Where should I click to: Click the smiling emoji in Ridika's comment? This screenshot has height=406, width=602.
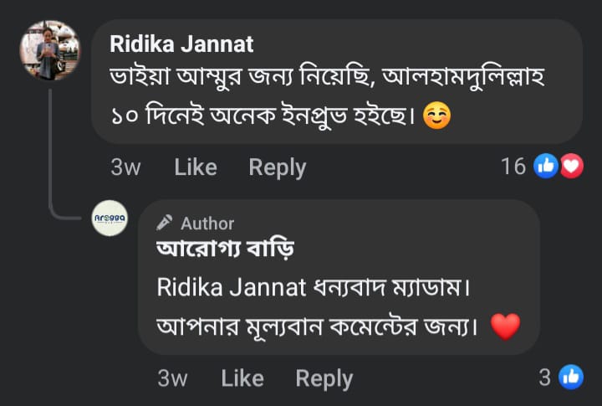click(x=436, y=115)
